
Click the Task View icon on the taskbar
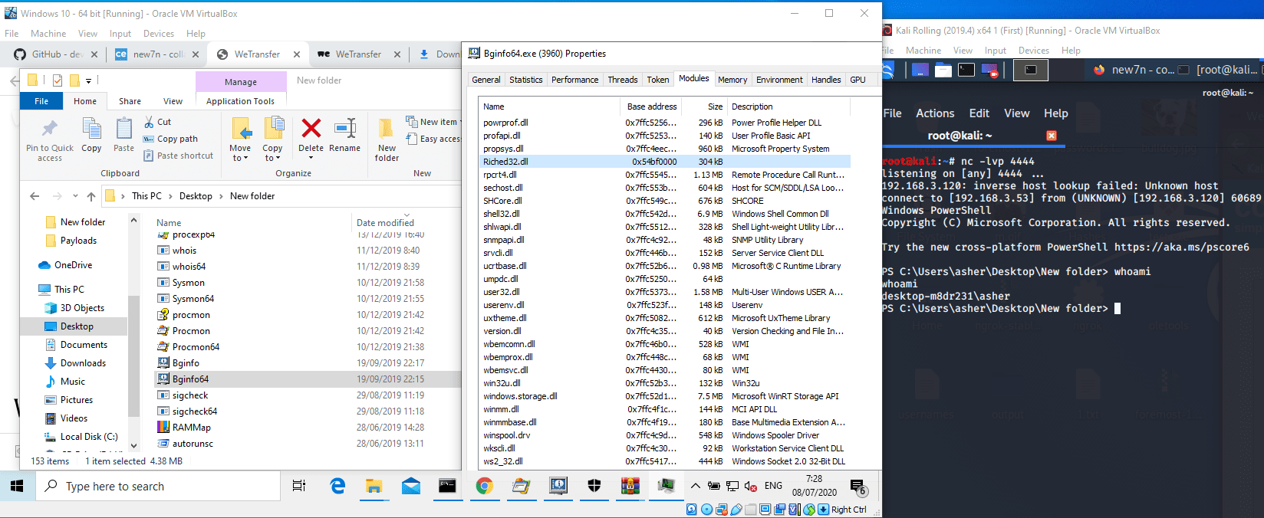click(x=299, y=486)
